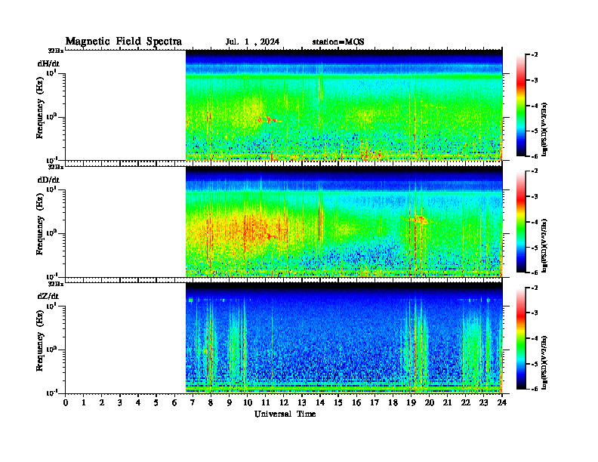The image size is (598, 462).
Task: Click hour 17 on the time axis
Action: click(x=375, y=403)
